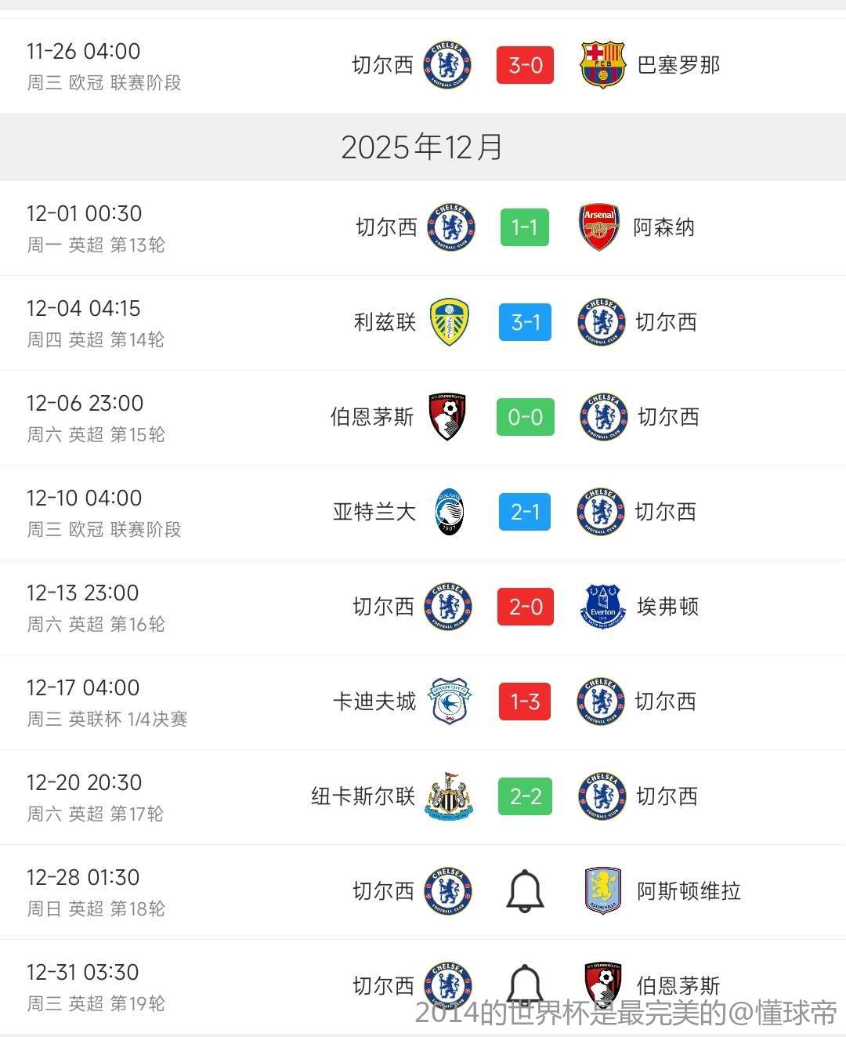The width and height of the screenshot is (846, 1037).
Task: Click the Barcelona club crest
Action: [602, 65]
